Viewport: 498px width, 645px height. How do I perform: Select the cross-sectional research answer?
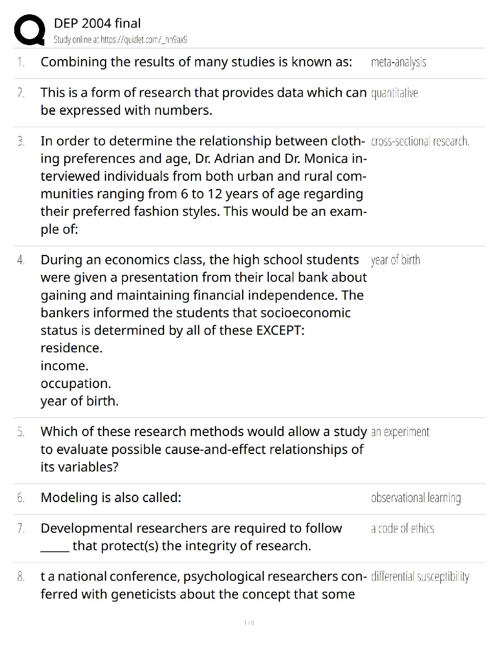click(x=420, y=141)
